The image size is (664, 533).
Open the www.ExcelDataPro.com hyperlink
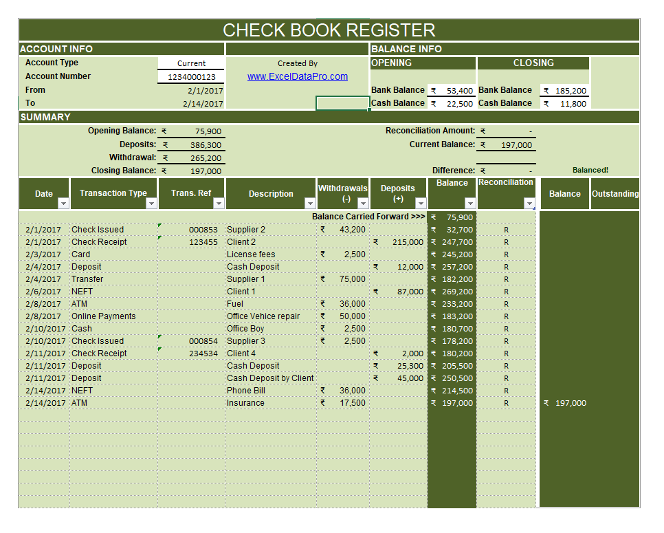tap(298, 77)
